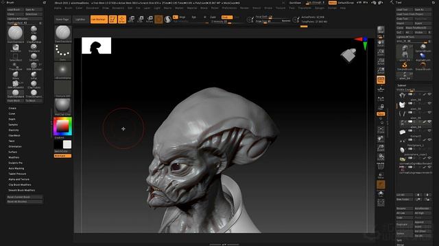The height and width of the screenshot is (246, 439).
Task: Select the EraserBrush tool thumbnail
Action: pos(423,66)
